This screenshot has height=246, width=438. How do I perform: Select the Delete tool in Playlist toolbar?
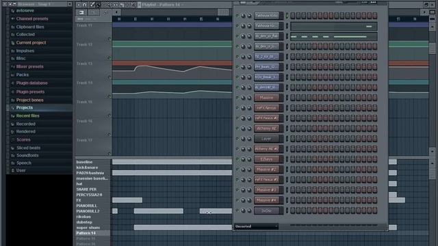104,5
